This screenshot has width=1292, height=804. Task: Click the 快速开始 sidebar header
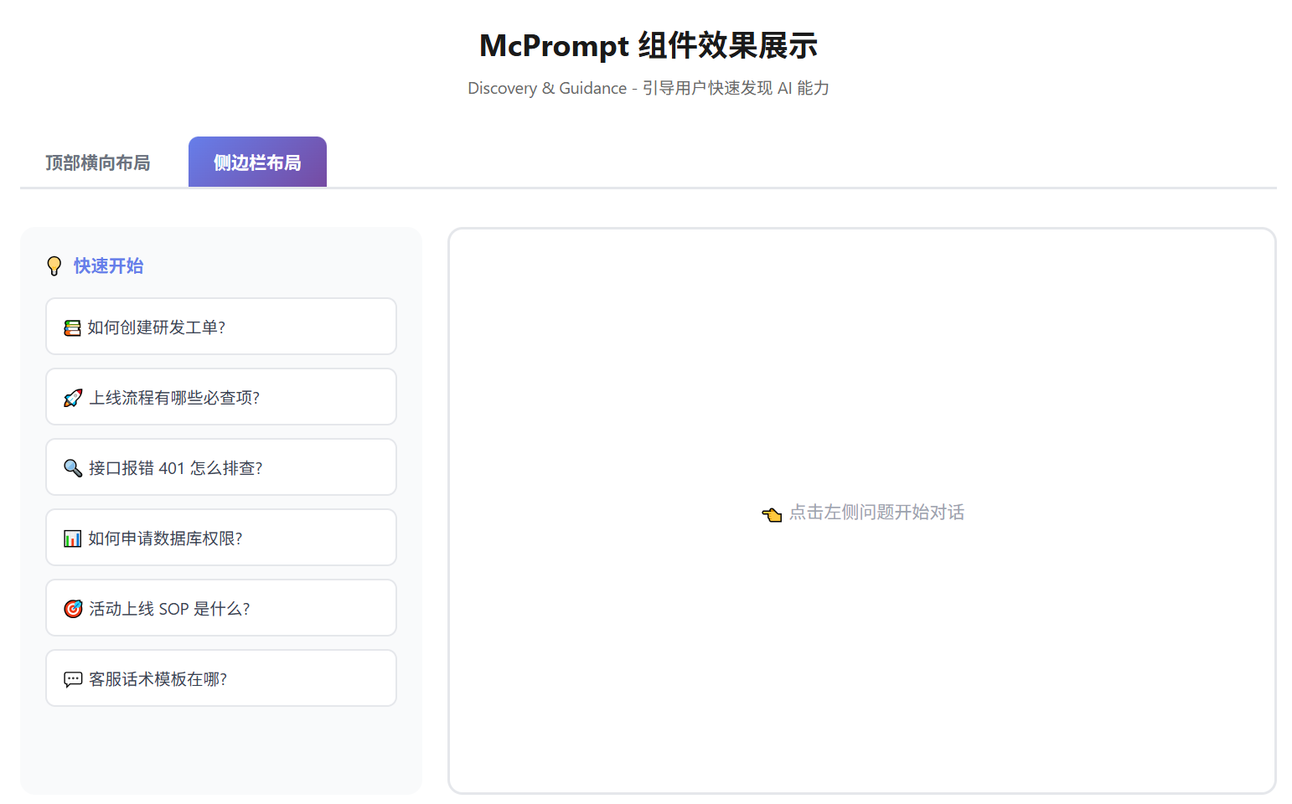(109, 265)
